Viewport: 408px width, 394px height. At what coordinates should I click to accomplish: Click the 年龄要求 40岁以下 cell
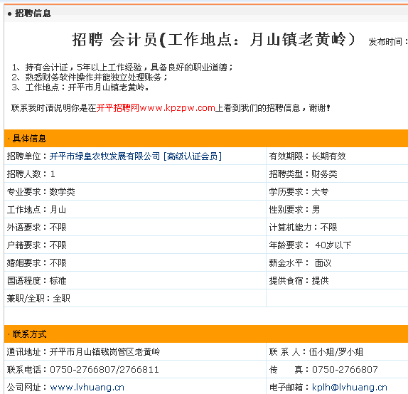pos(337,245)
